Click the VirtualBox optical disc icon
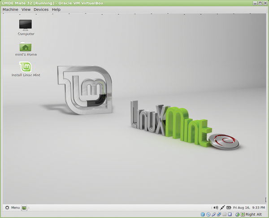 [208, 214]
